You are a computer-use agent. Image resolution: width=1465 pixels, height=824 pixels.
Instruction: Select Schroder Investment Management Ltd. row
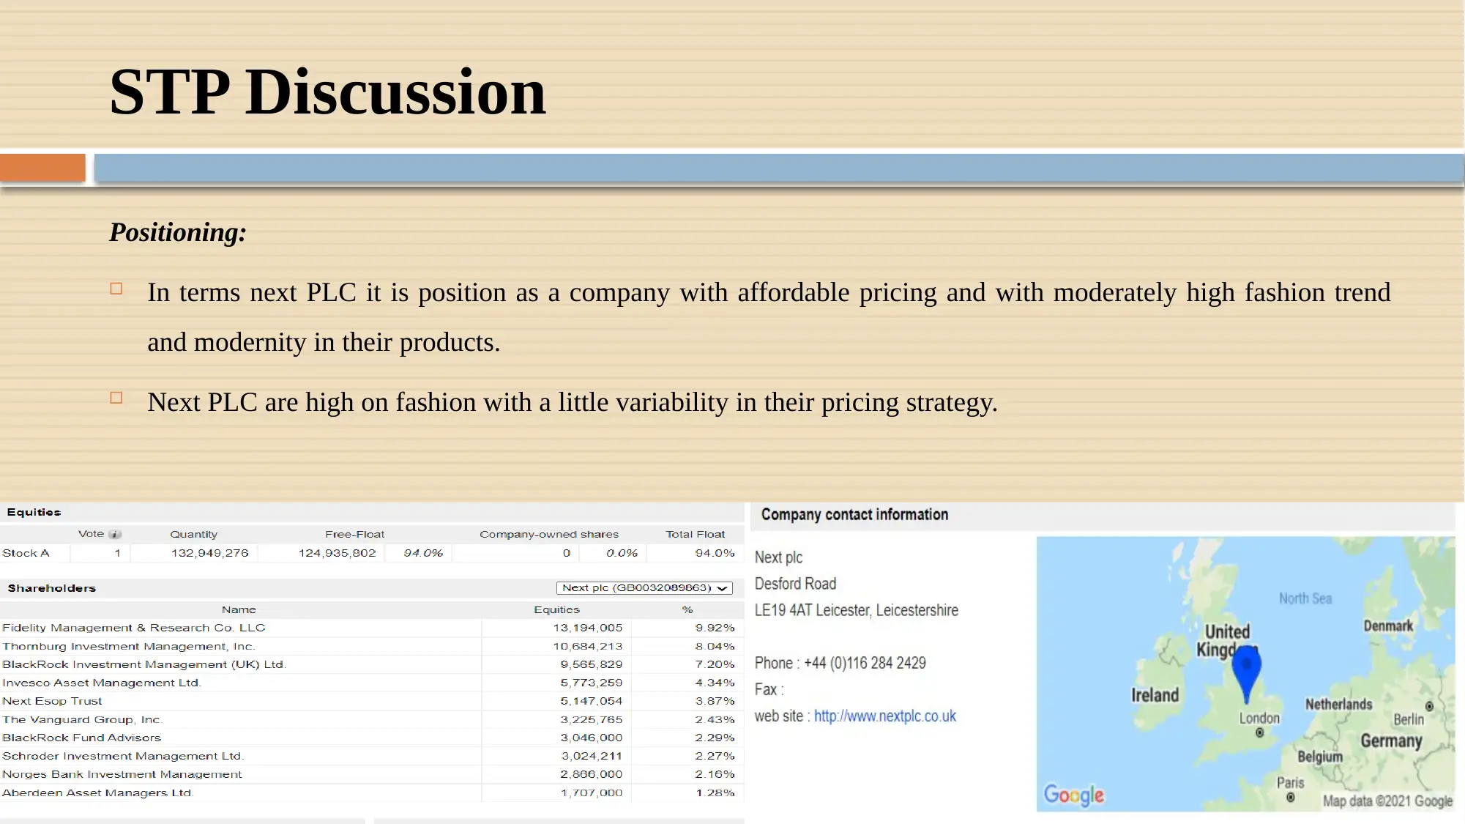(x=372, y=756)
